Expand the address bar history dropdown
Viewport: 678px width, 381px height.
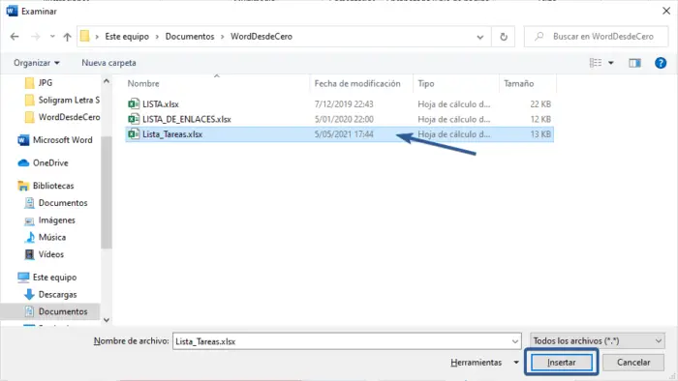(x=480, y=37)
